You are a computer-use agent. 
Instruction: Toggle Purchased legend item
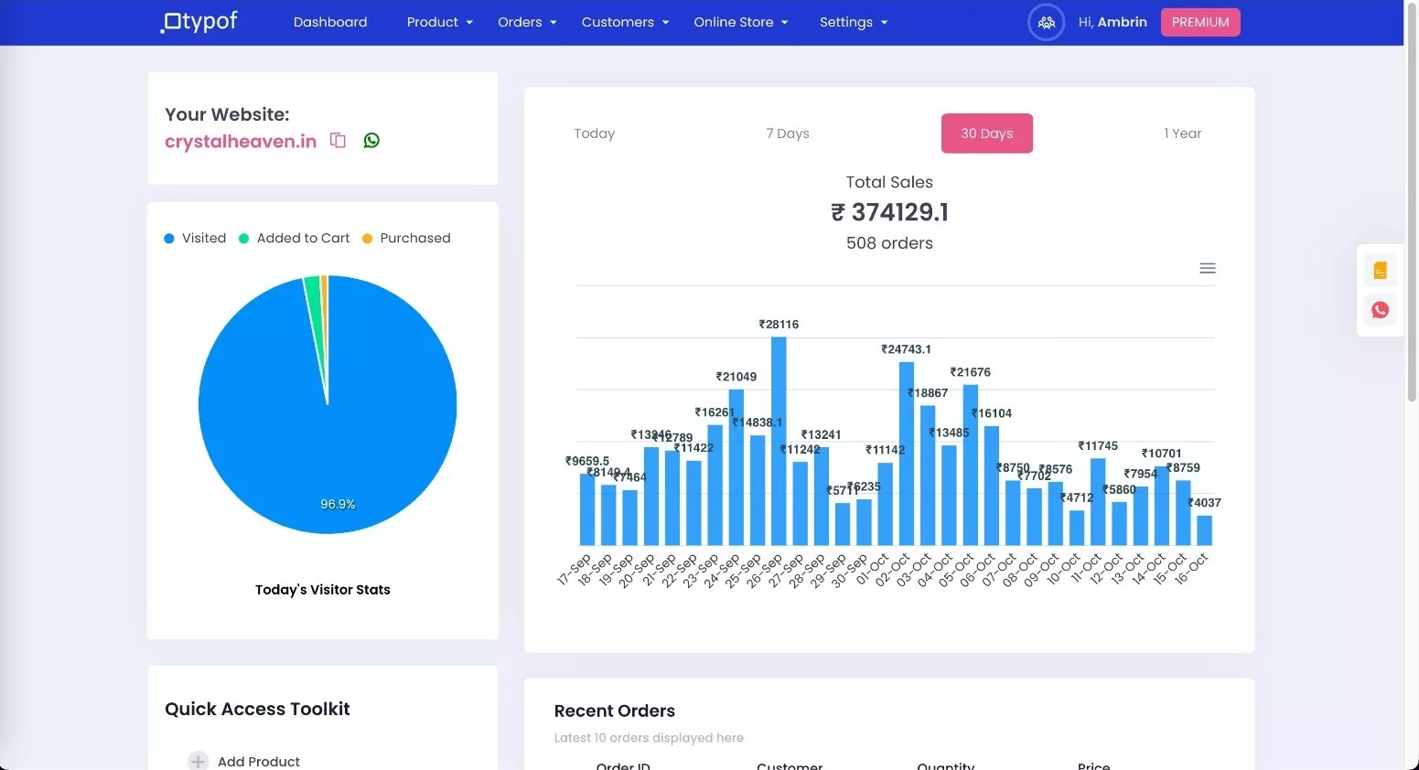(x=406, y=238)
